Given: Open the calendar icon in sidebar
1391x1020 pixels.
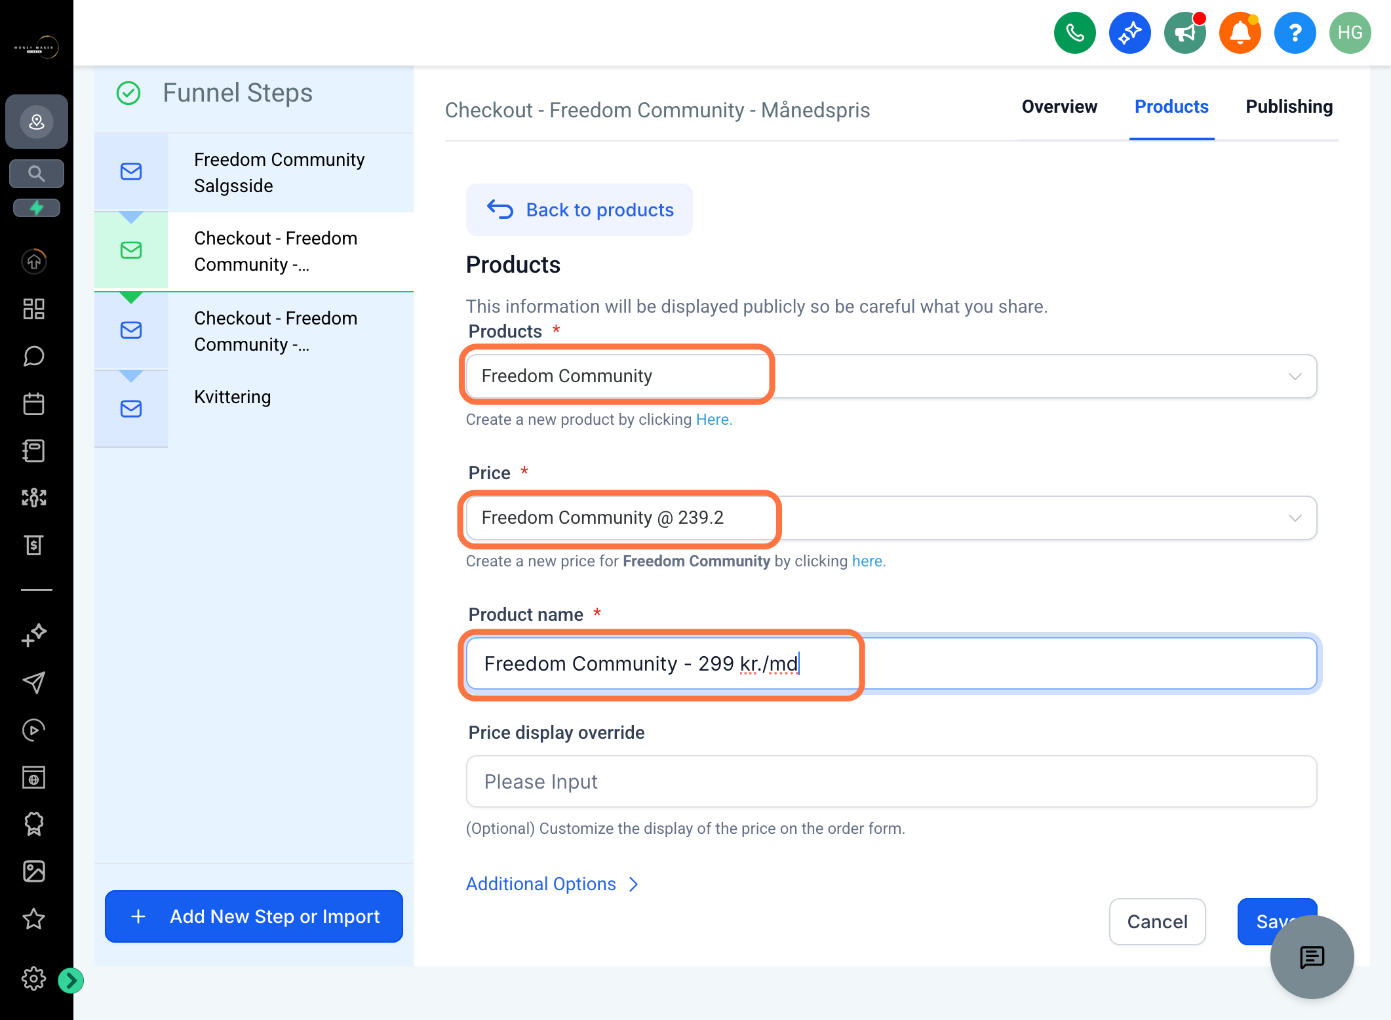Looking at the screenshot, I should 34,403.
